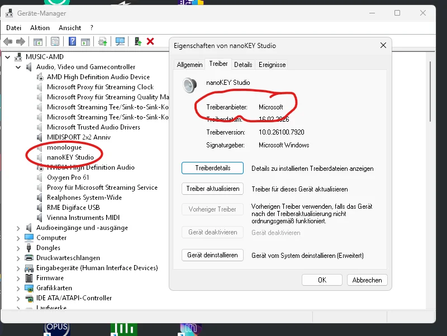Expand Audioeingänge und -ausgänge category

pos(18,228)
